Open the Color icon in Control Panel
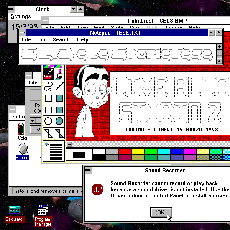 [x=22, y=131]
